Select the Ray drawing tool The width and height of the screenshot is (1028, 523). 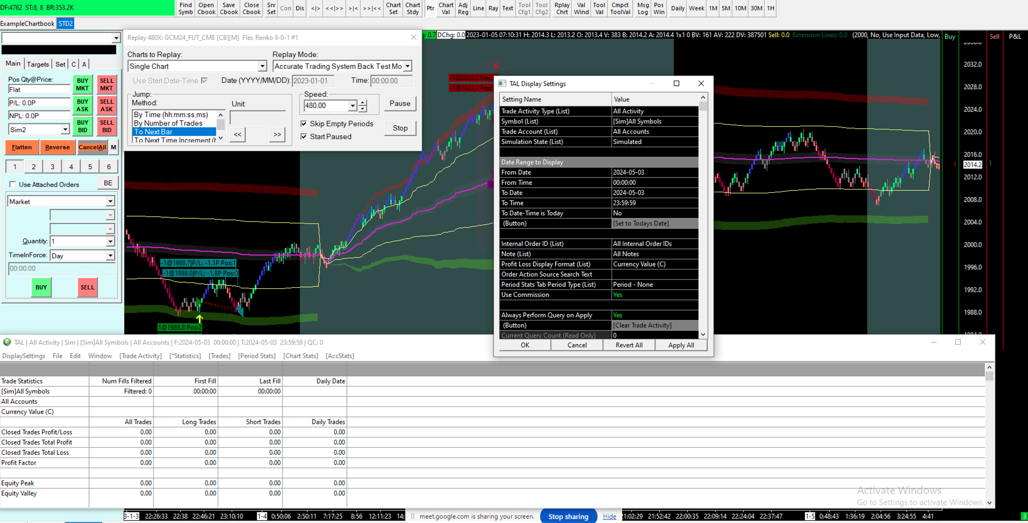point(493,9)
